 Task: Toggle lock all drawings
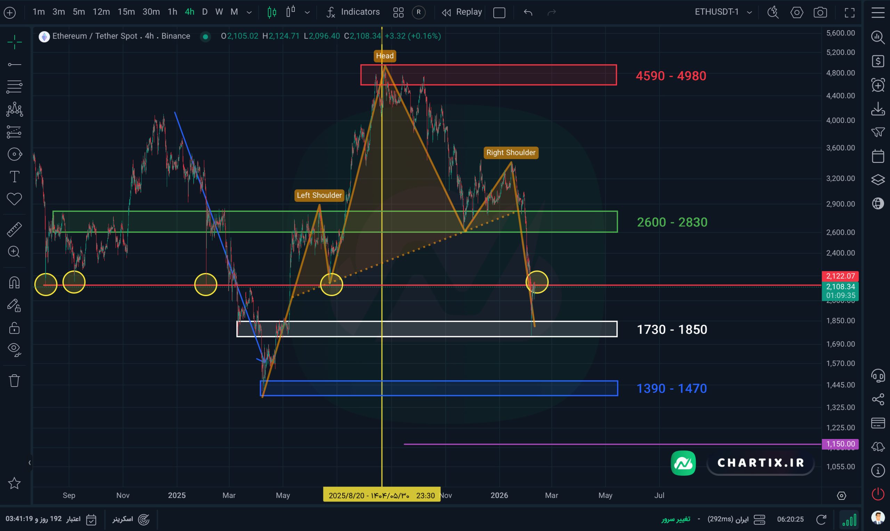click(x=14, y=328)
